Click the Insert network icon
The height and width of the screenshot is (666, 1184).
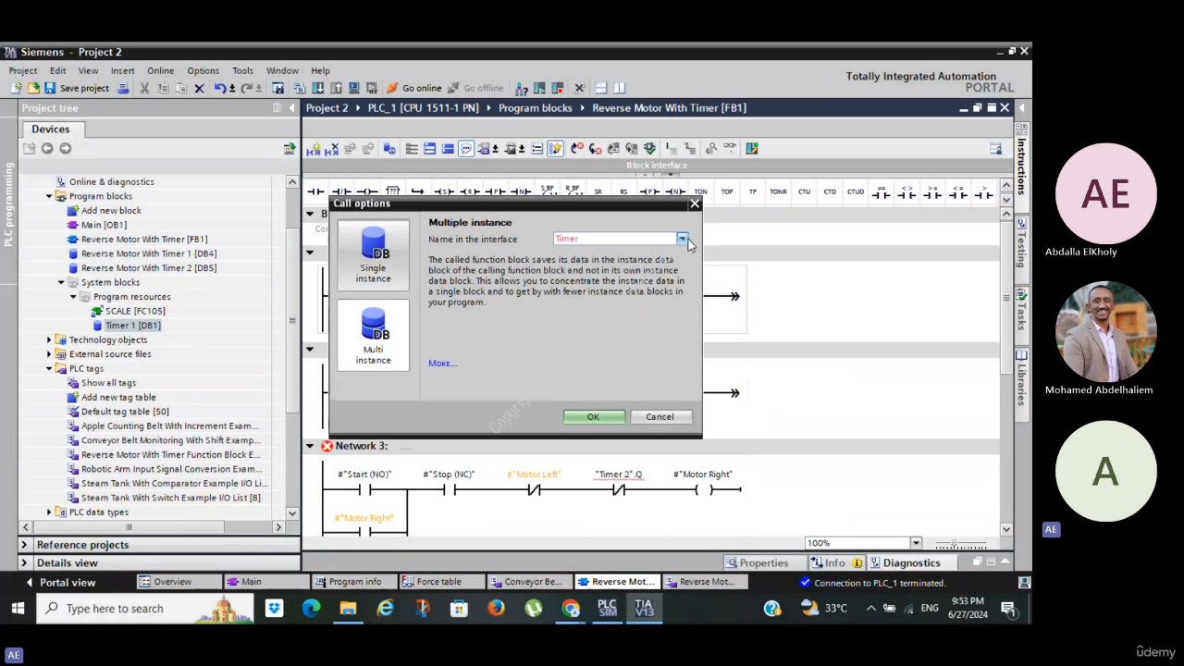tap(314, 148)
